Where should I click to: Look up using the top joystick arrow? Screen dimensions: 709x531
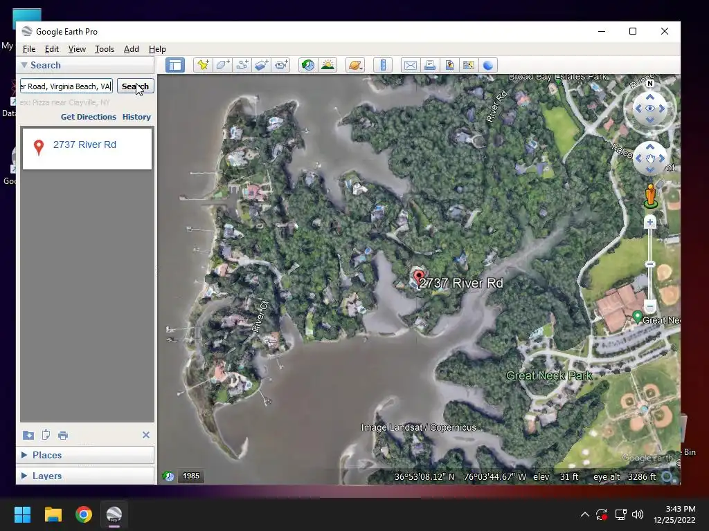point(650,97)
